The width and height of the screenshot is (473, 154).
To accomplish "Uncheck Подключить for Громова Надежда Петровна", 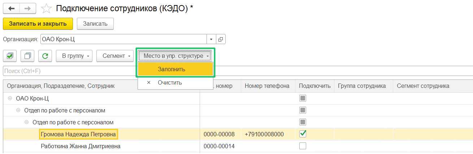I will [x=303, y=134].
